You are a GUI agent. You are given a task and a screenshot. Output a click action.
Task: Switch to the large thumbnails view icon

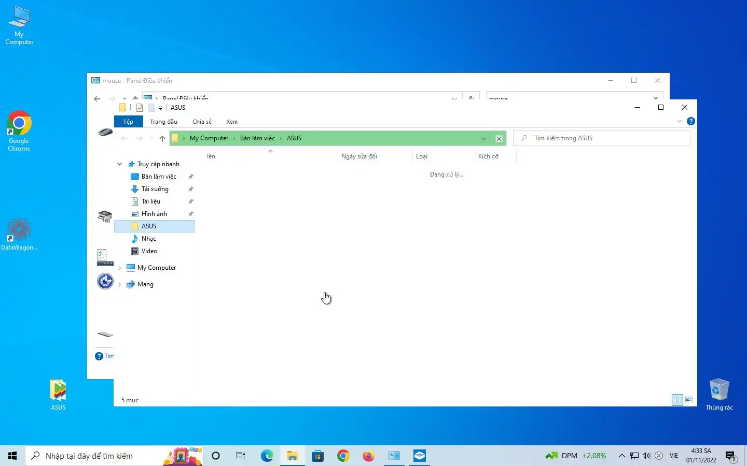[x=689, y=400]
